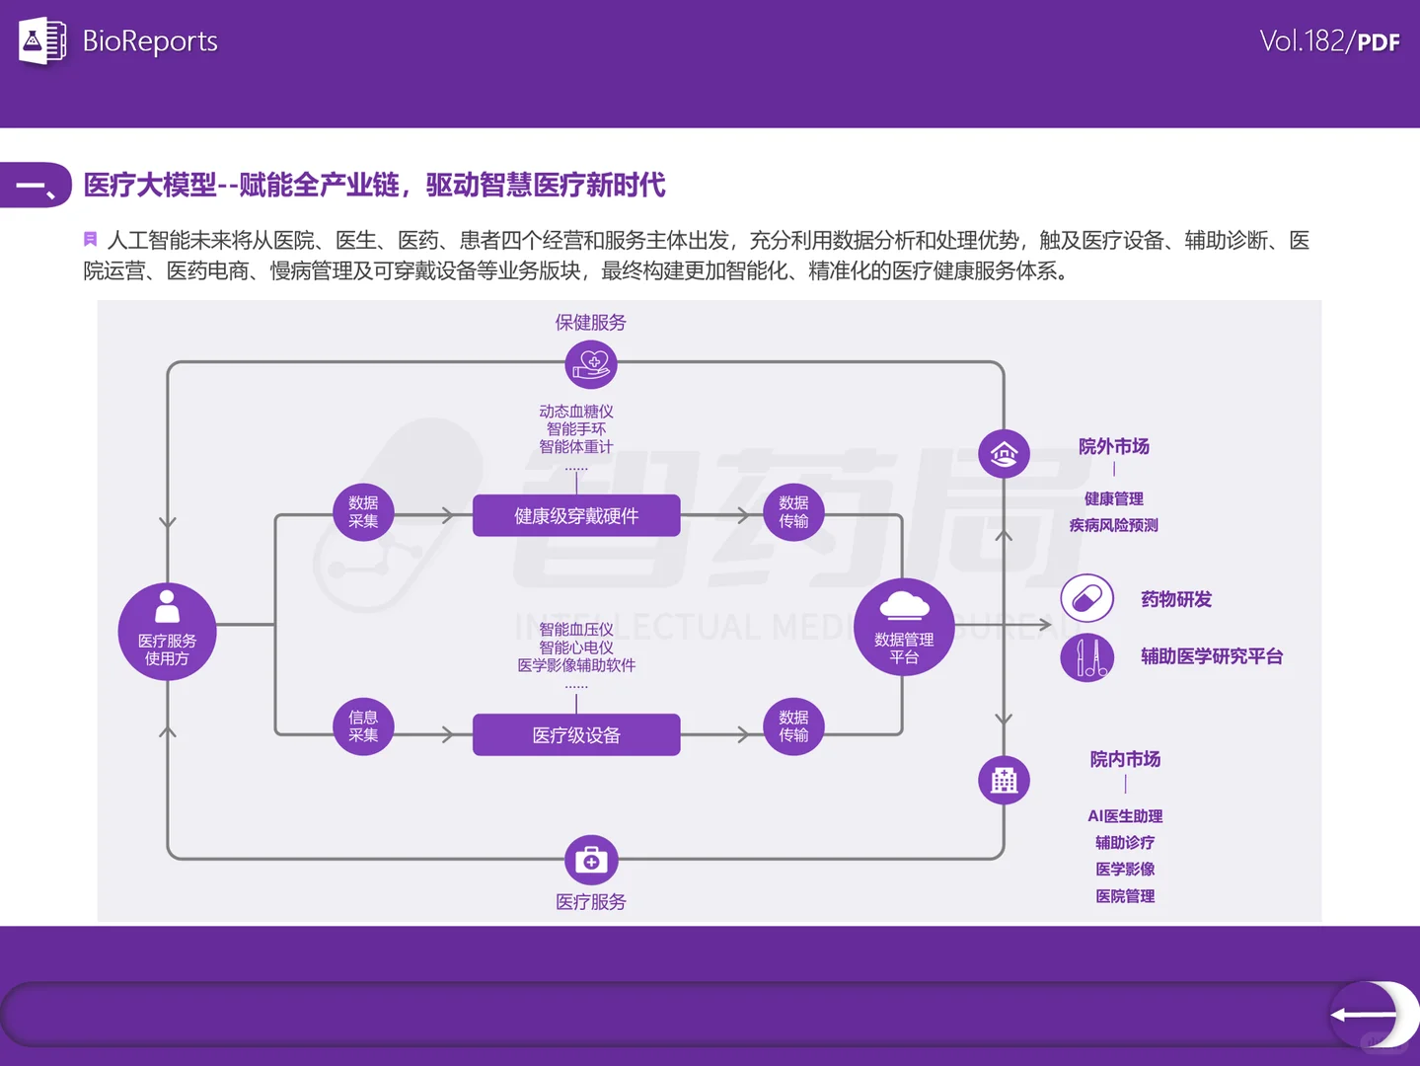Expand the 医疗级设备 box
Image resolution: width=1420 pixels, height=1066 pixels.
(576, 734)
